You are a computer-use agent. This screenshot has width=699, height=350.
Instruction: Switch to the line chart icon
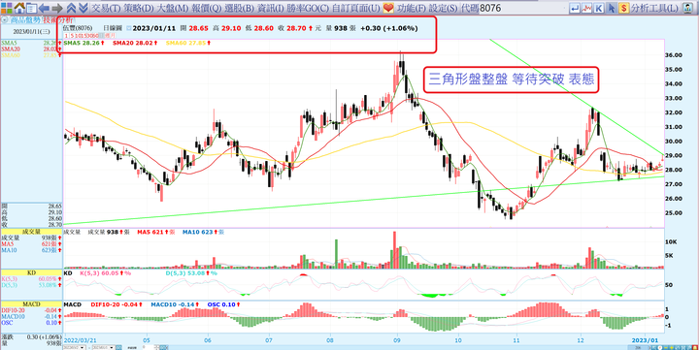(x=587, y=8)
